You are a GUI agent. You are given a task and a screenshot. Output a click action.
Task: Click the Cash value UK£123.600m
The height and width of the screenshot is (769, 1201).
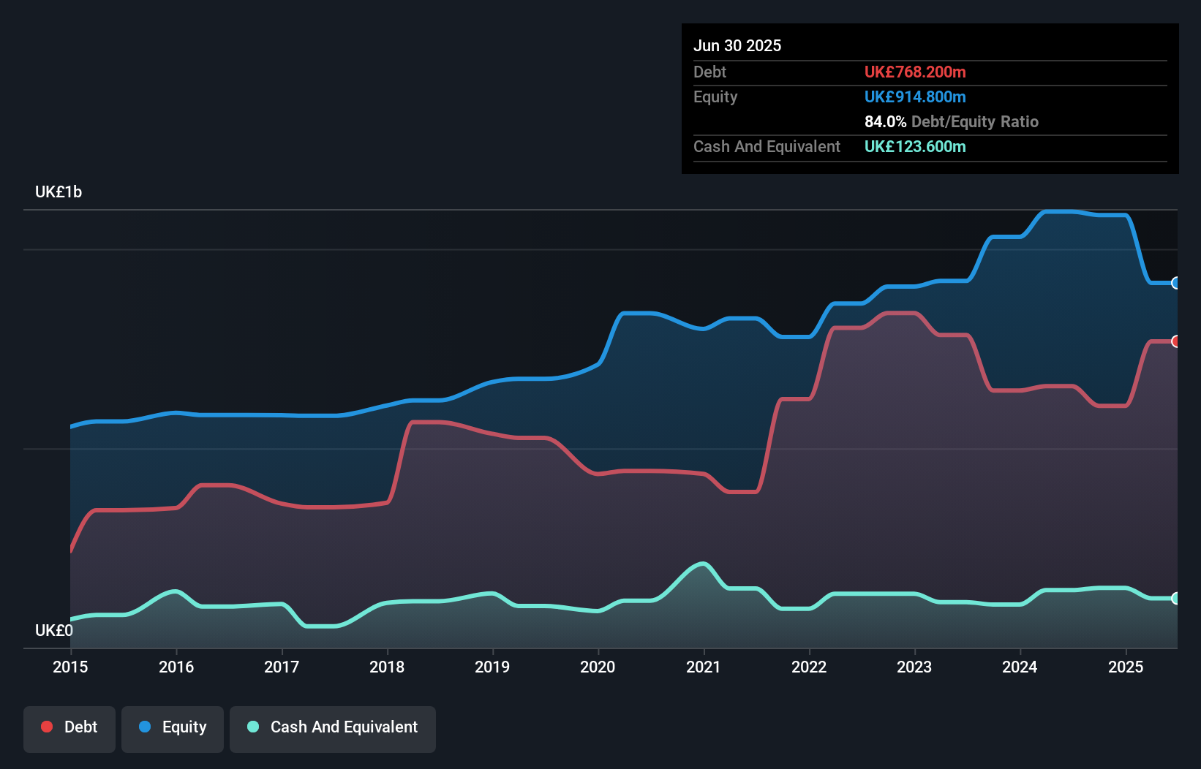tap(915, 146)
